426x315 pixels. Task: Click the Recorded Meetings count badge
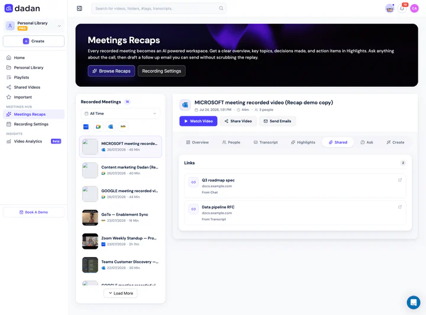pos(127,102)
